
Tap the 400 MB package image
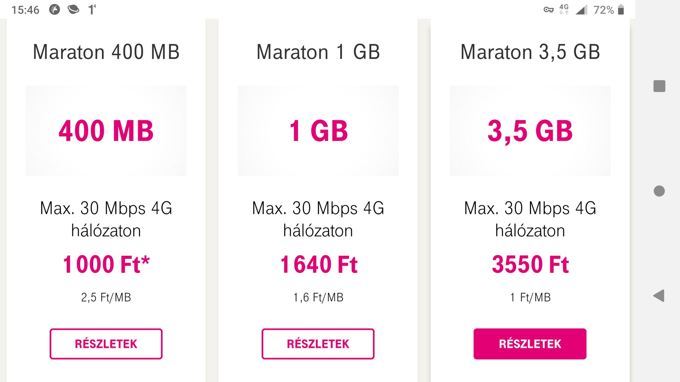point(106,131)
